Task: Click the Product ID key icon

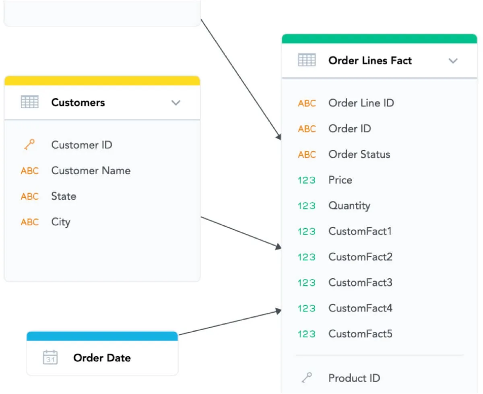Action: pos(307,378)
